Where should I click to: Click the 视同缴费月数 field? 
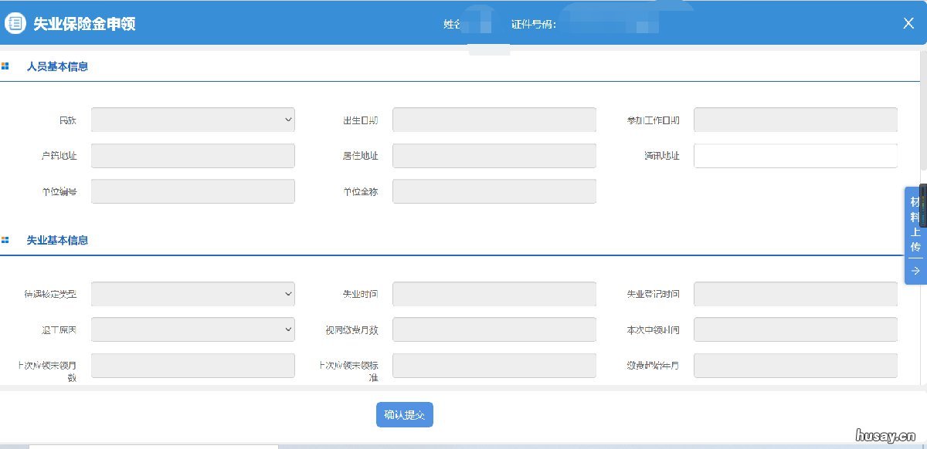(x=494, y=329)
